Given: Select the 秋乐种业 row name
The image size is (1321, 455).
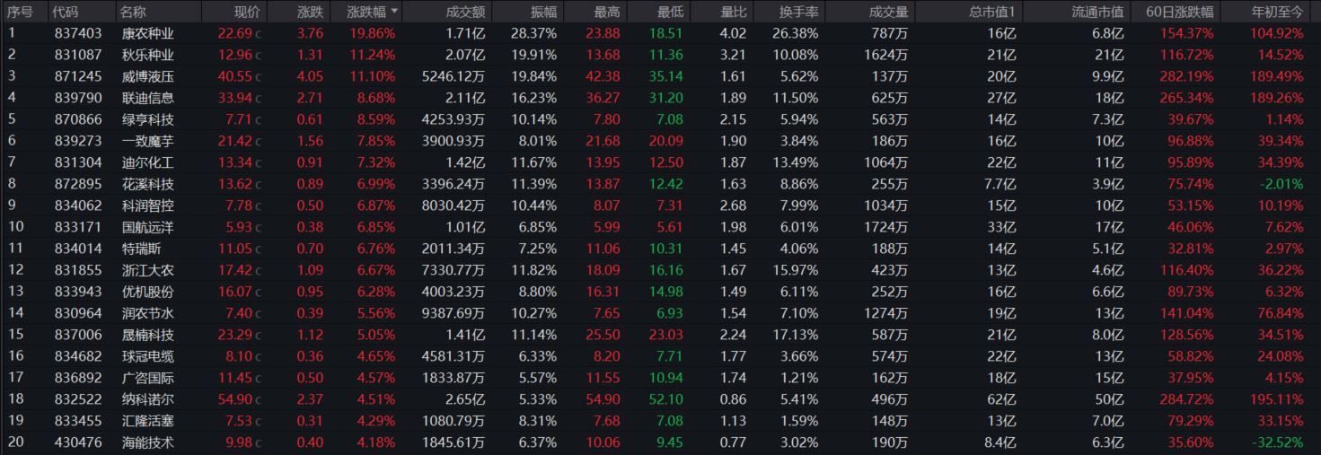Looking at the screenshot, I should (148, 55).
